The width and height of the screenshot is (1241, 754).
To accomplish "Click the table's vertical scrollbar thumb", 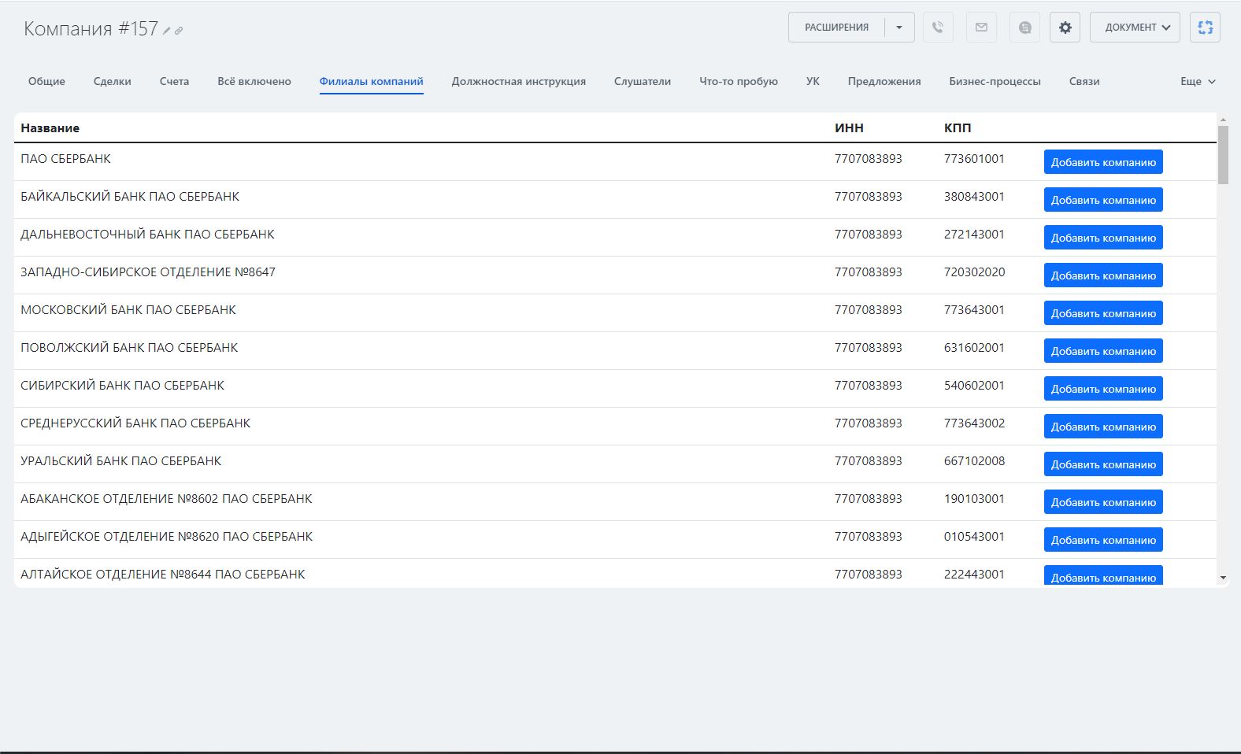I will (1223, 154).
